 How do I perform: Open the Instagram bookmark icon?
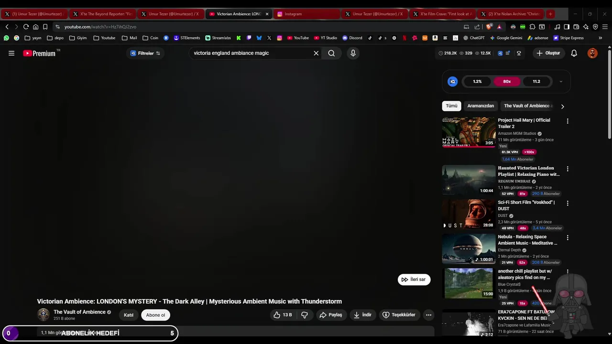coord(279,38)
